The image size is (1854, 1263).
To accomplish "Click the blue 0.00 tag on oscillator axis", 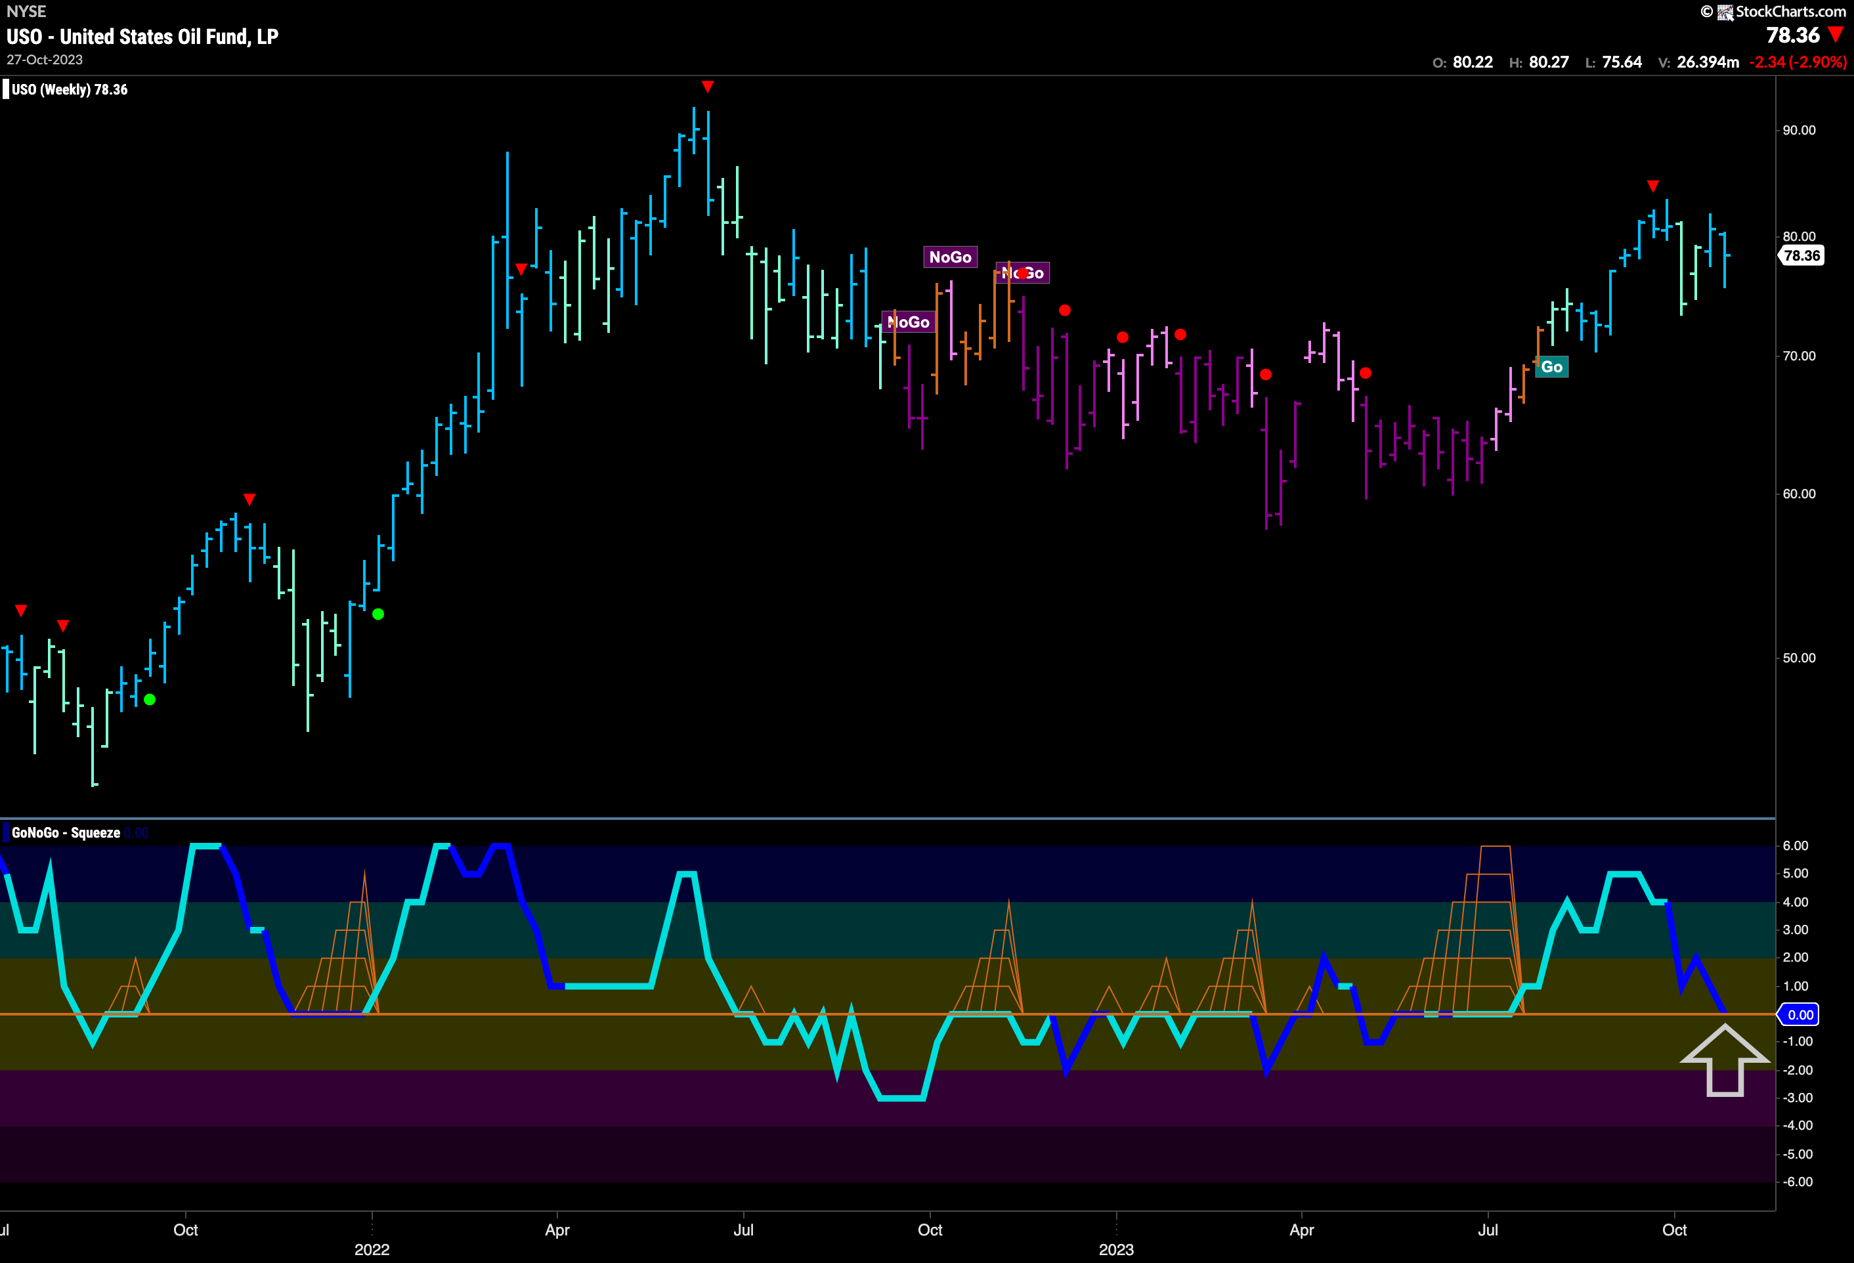I will pyautogui.click(x=1800, y=1015).
